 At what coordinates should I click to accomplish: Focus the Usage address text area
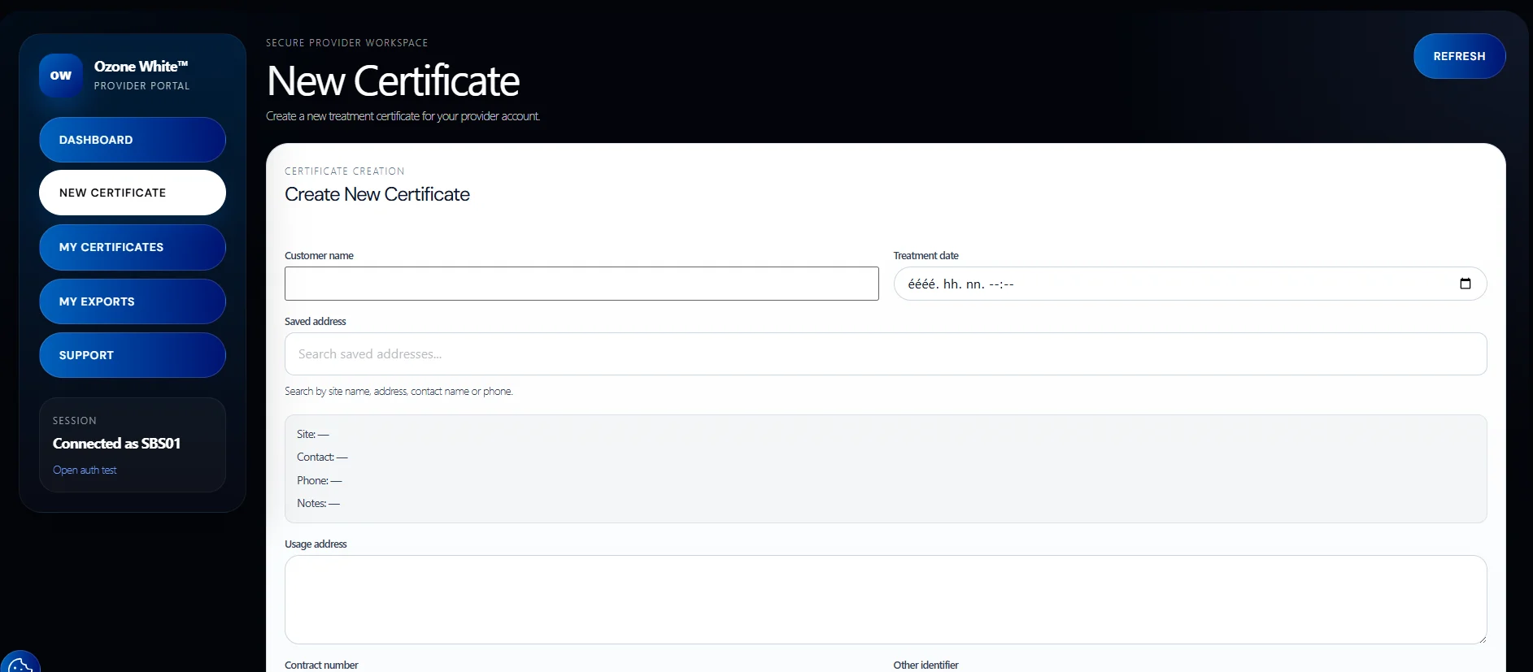point(886,600)
